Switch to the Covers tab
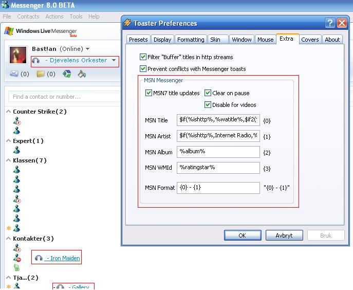353x290 pixels. pyautogui.click(x=310, y=40)
